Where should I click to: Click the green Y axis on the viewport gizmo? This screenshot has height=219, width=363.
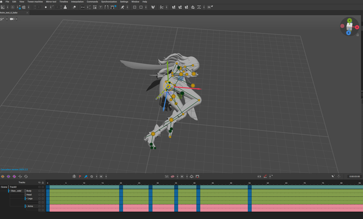point(350,21)
